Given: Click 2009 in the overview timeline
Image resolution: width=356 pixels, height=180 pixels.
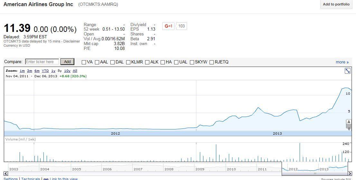Looking at the screenshot, I should pyautogui.click(x=200, y=169).
